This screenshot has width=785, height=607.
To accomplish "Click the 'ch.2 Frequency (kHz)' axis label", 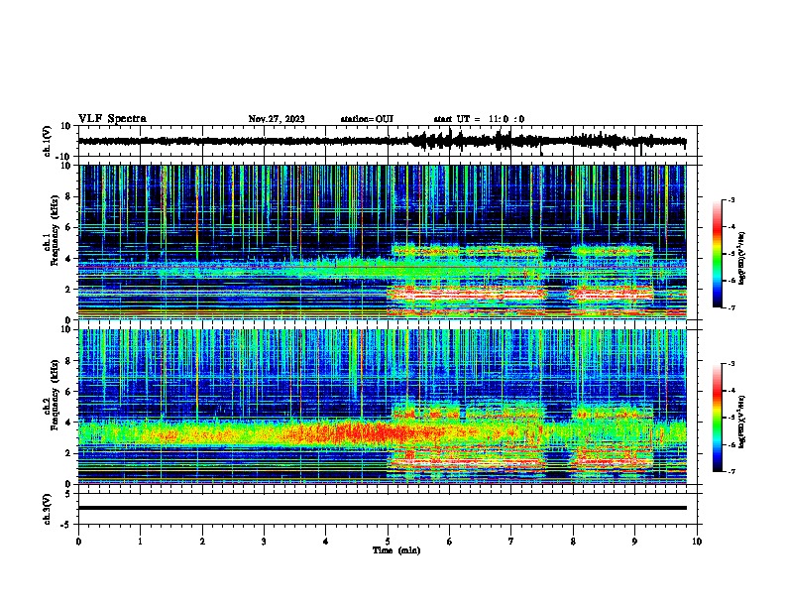I will click(51, 395).
